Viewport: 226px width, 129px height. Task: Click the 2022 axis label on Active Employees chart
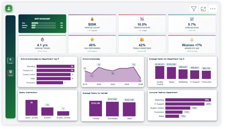coord(113,84)
